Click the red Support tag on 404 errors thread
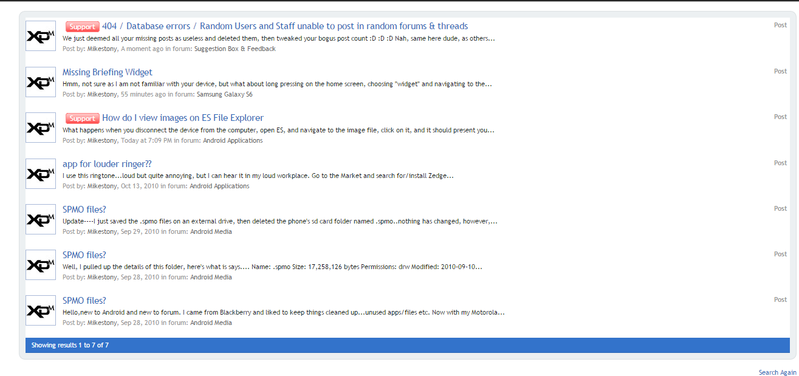Viewport: 799px width, 376px height. click(82, 27)
